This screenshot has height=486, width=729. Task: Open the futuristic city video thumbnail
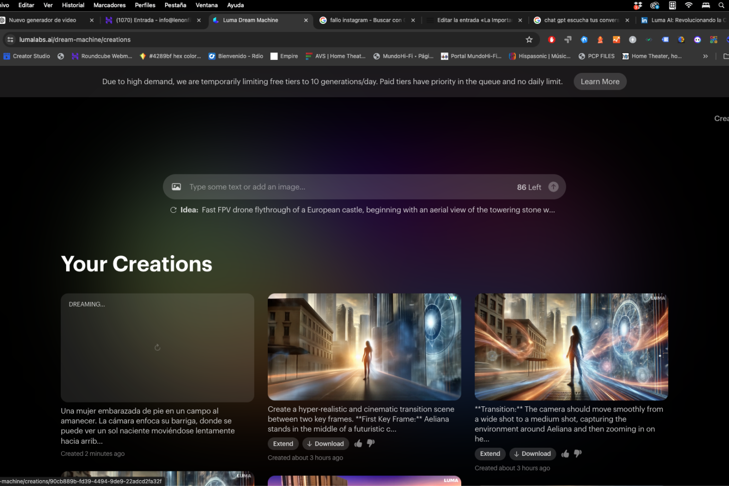tap(364, 347)
